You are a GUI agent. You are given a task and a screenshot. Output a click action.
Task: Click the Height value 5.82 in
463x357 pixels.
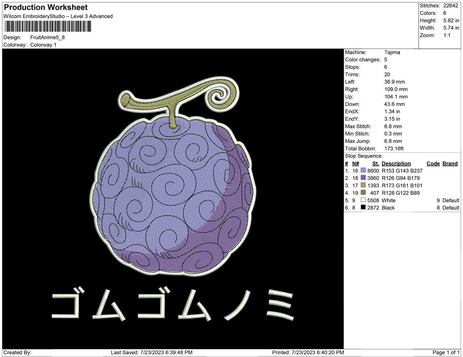pyautogui.click(x=451, y=21)
